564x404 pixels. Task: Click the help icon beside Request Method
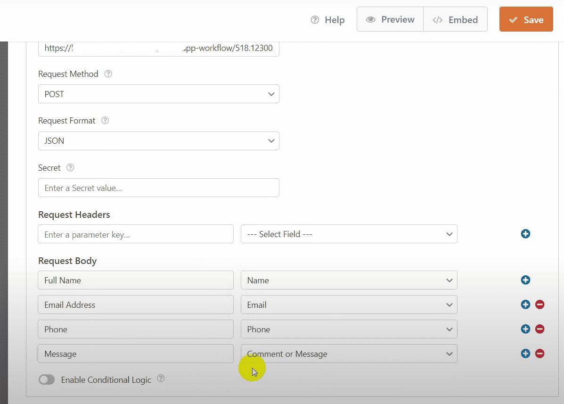(108, 74)
